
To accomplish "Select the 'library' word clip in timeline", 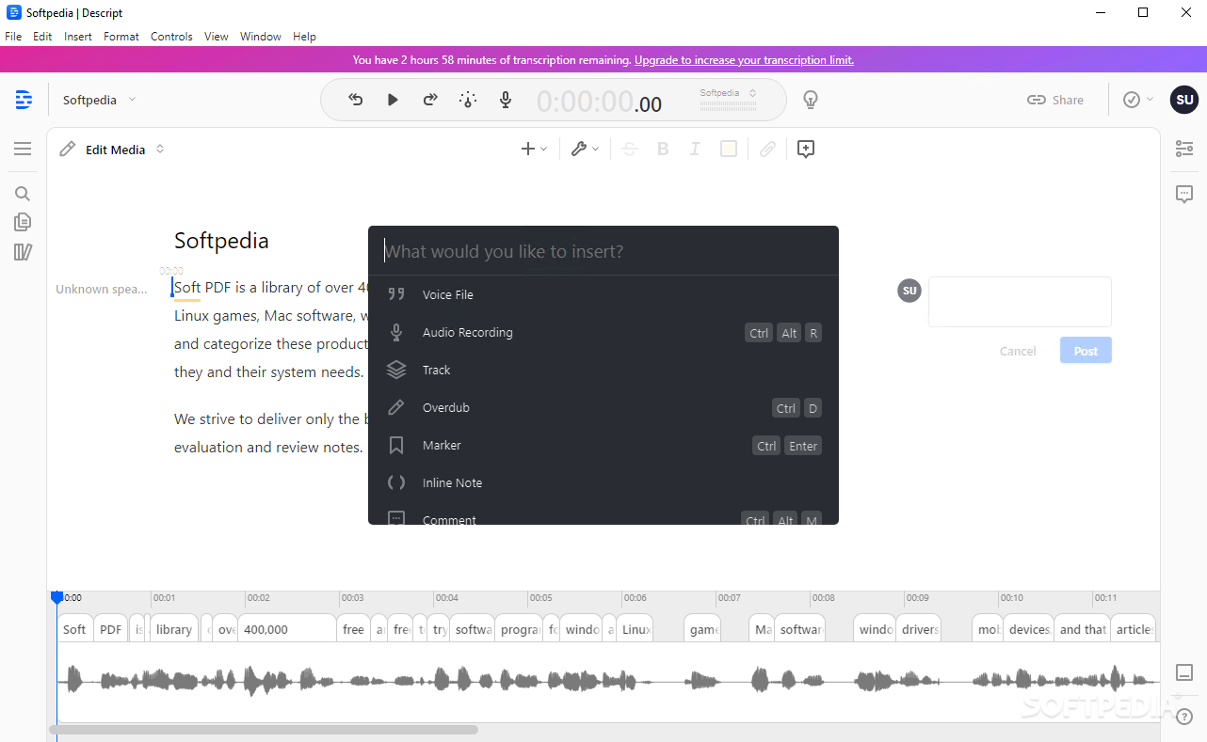I will (174, 629).
